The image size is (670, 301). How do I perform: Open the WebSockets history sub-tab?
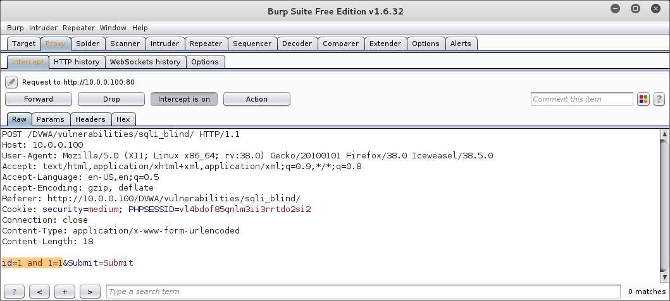pyautogui.click(x=146, y=62)
